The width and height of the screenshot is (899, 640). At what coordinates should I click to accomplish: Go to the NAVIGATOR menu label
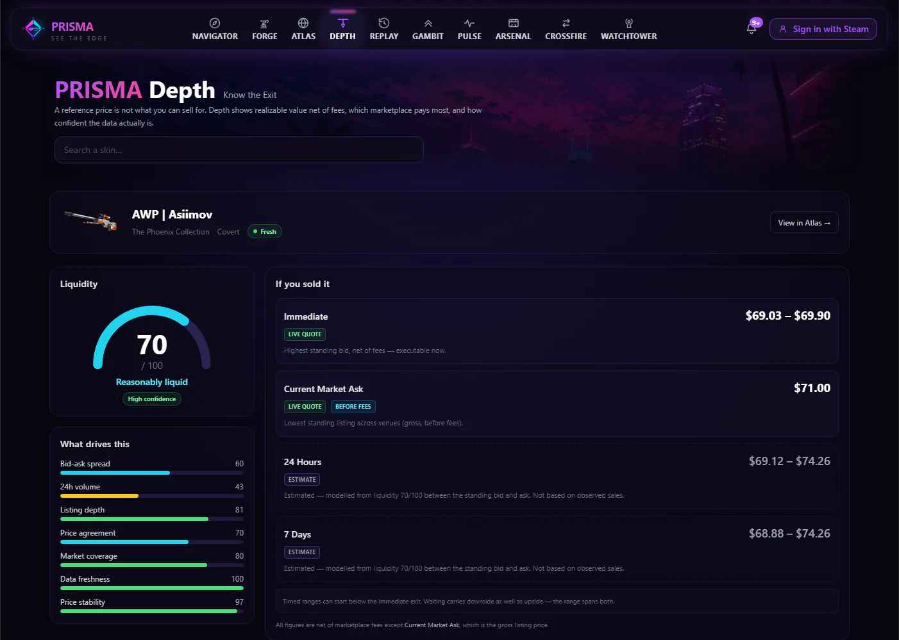click(x=215, y=37)
